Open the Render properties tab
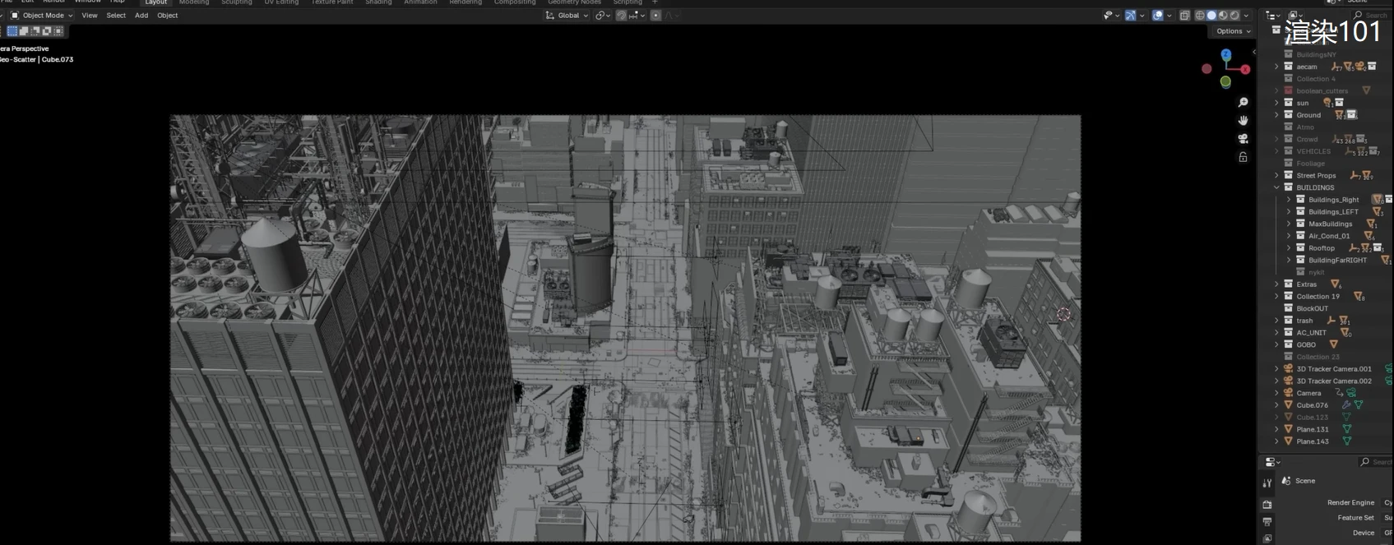Viewport: 1394px width, 545px height. point(1267,504)
